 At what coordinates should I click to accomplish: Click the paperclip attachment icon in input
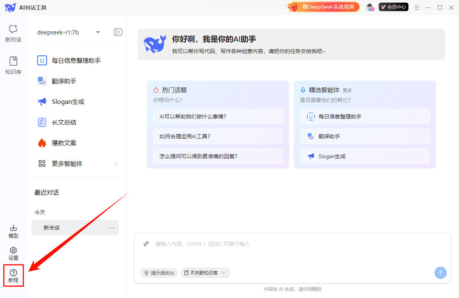(x=146, y=244)
